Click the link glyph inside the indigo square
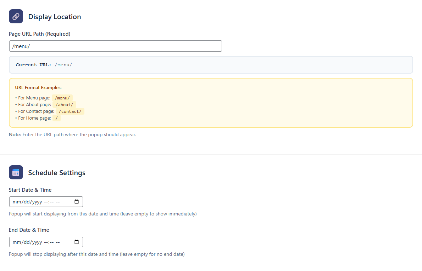 (x=16, y=16)
